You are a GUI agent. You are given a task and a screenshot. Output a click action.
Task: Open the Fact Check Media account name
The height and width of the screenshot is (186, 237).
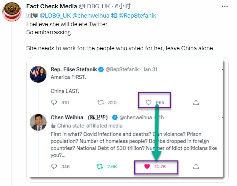click(x=52, y=6)
